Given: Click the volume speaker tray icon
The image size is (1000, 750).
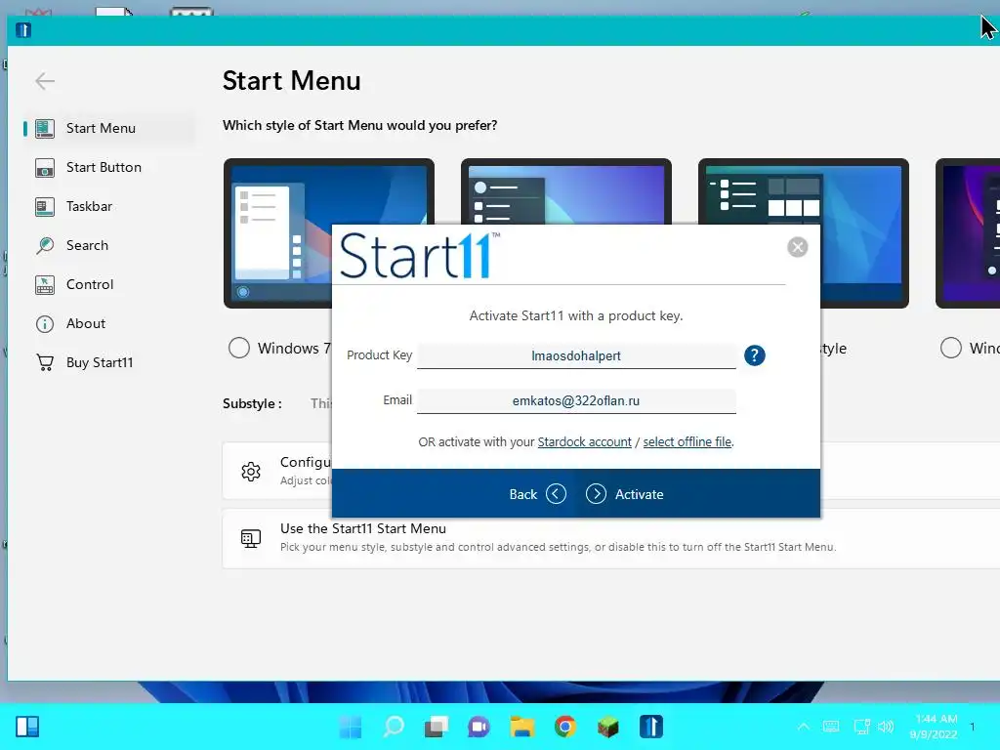Looking at the screenshot, I should pos(886,727).
